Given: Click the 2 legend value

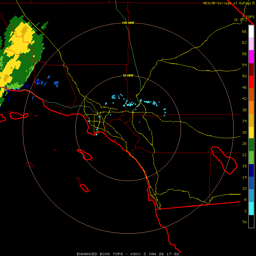Looking at the screenshot, I should [245, 211].
